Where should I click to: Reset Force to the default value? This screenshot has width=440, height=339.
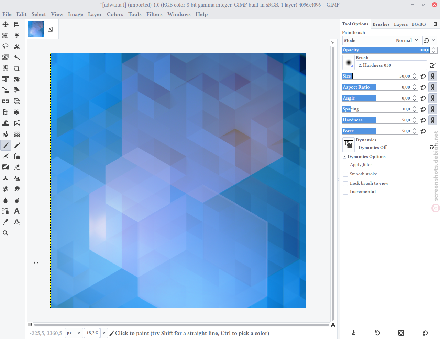[423, 131]
